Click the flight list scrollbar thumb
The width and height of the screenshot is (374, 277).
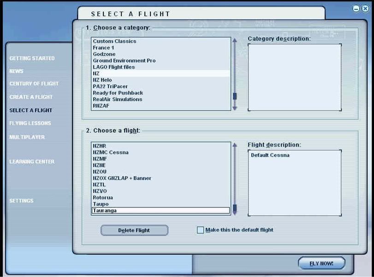click(234, 209)
